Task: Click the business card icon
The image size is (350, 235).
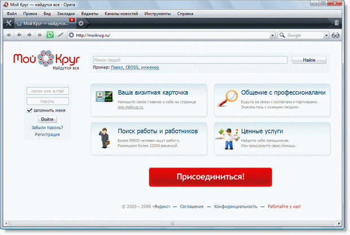Action: [x=104, y=97]
